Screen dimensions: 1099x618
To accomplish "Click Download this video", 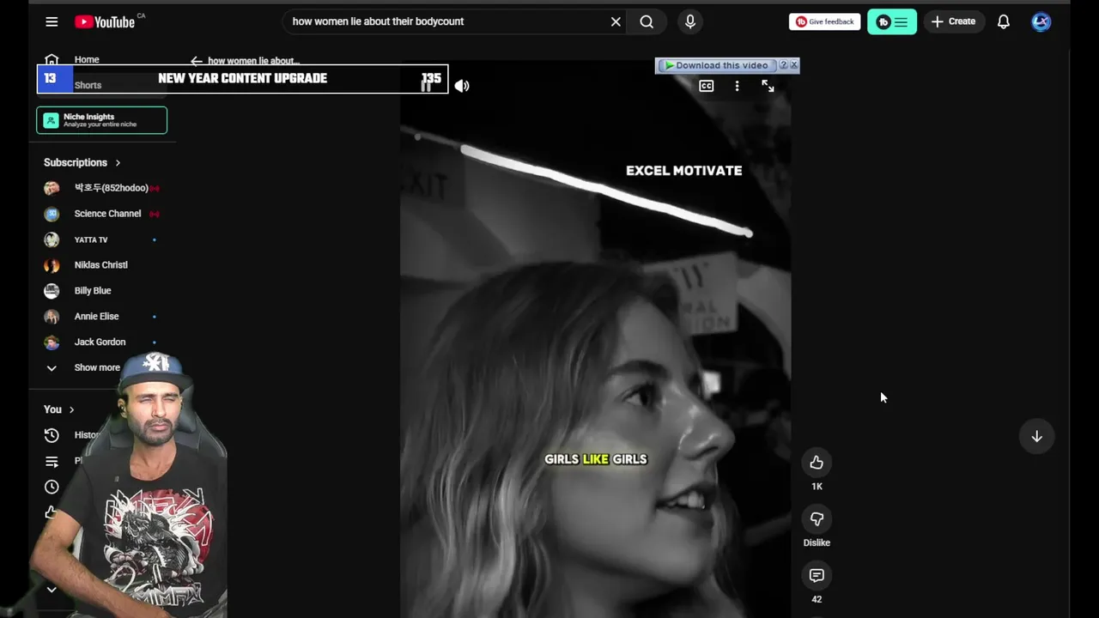I will [716, 65].
